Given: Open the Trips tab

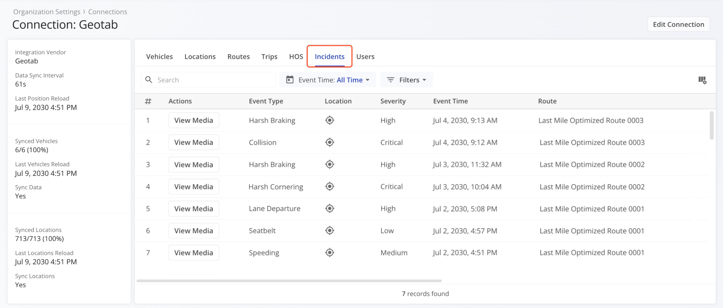Looking at the screenshot, I should pyautogui.click(x=269, y=56).
